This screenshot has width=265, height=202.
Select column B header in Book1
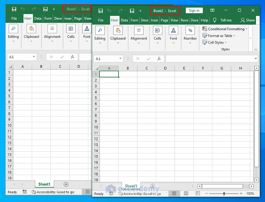pos(41,66)
